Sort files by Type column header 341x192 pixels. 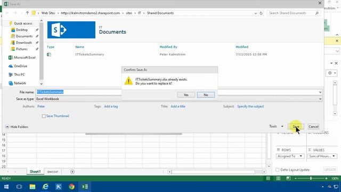pos(51,47)
